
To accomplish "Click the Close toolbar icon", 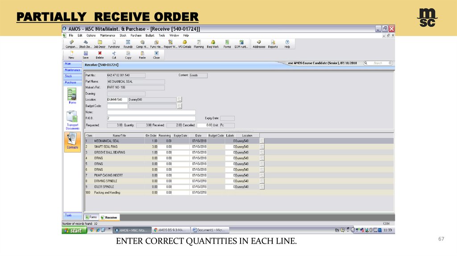I will point(157,55).
